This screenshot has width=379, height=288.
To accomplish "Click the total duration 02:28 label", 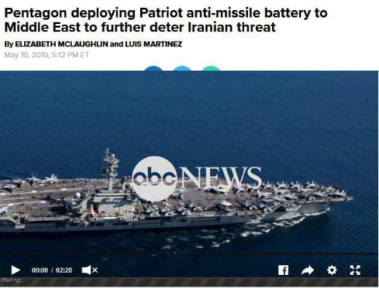I will pyautogui.click(x=64, y=270).
